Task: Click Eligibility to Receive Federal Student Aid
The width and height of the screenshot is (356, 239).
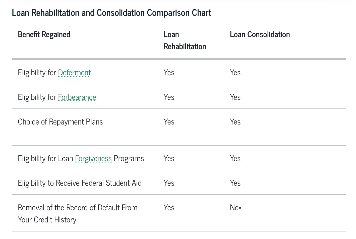Action: click(80, 183)
